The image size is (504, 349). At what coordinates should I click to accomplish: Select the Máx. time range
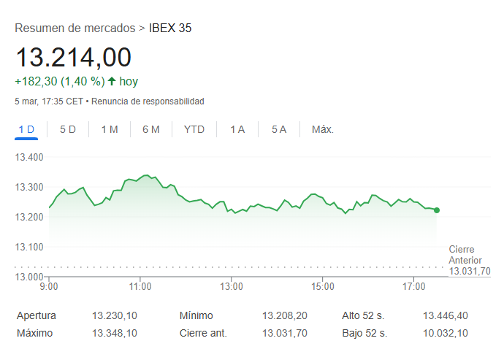pyautogui.click(x=323, y=129)
